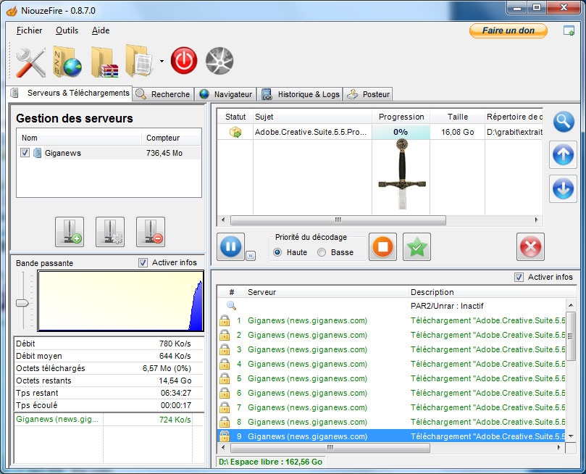Click padlock icon of connection 7
This screenshot has width=586, height=474.
(225, 407)
